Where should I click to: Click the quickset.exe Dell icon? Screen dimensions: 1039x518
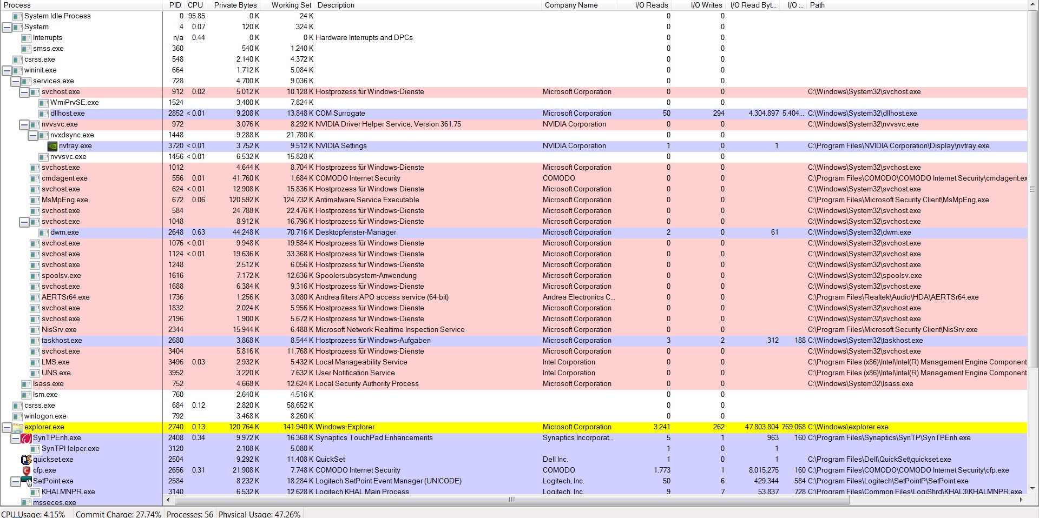[x=27, y=460]
